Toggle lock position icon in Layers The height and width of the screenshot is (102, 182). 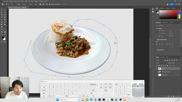pyautogui.click(x=163, y=65)
